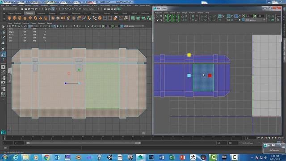Go to start of playback range
286x161 pixels.
(x=259, y=138)
